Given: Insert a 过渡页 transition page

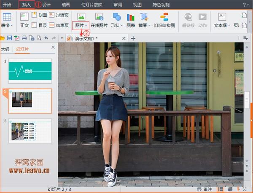Looking at the screenshot, I should 59,15.
